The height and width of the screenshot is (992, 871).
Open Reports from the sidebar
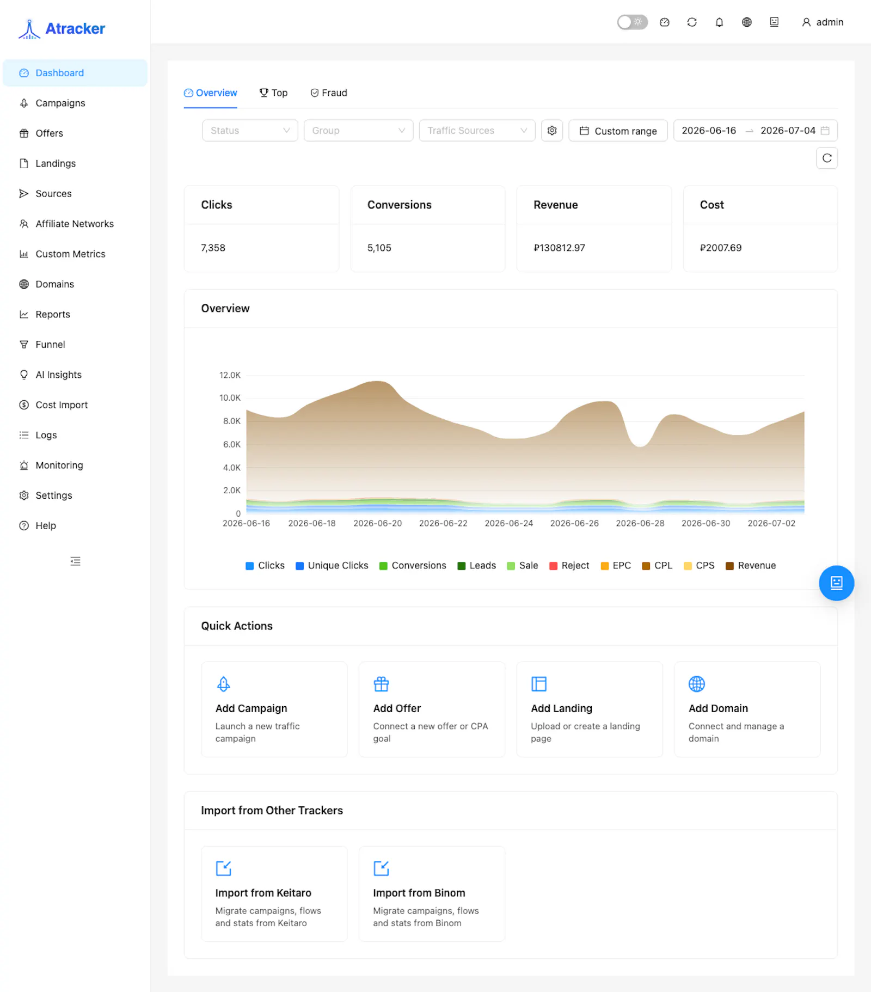(x=75, y=315)
